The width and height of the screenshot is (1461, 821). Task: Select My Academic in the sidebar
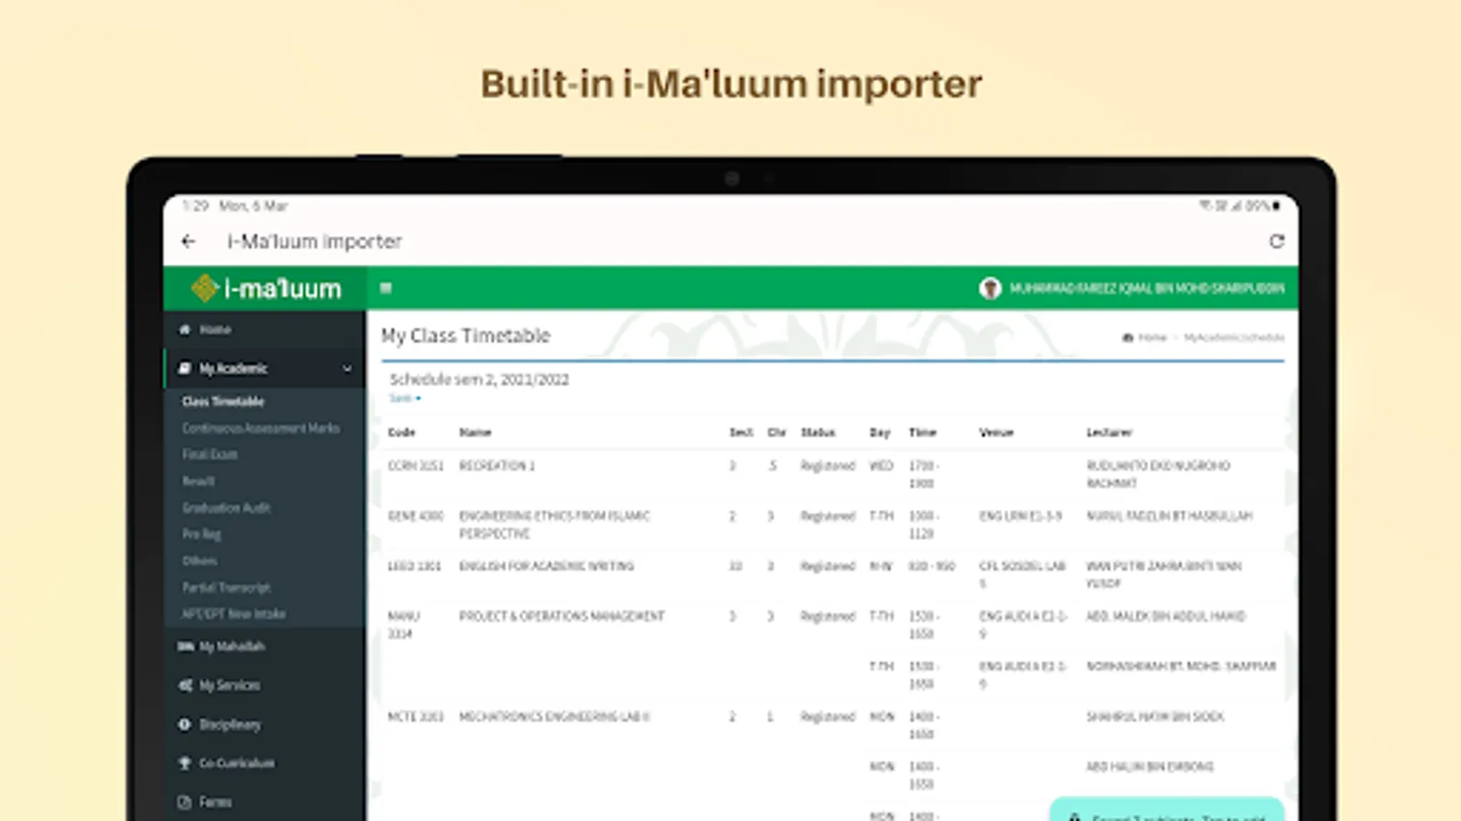[x=234, y=369]
